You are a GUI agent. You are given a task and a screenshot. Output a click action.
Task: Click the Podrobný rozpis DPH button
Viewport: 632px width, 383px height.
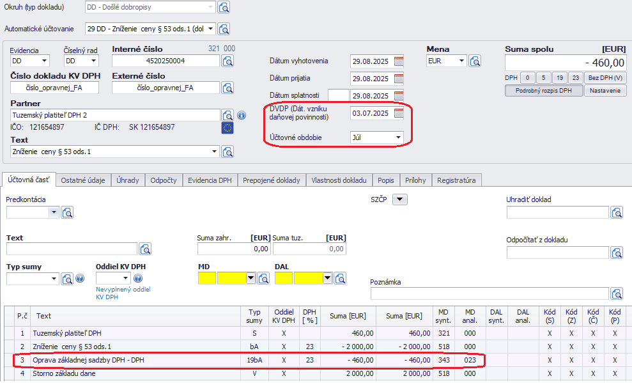[543, 91]
